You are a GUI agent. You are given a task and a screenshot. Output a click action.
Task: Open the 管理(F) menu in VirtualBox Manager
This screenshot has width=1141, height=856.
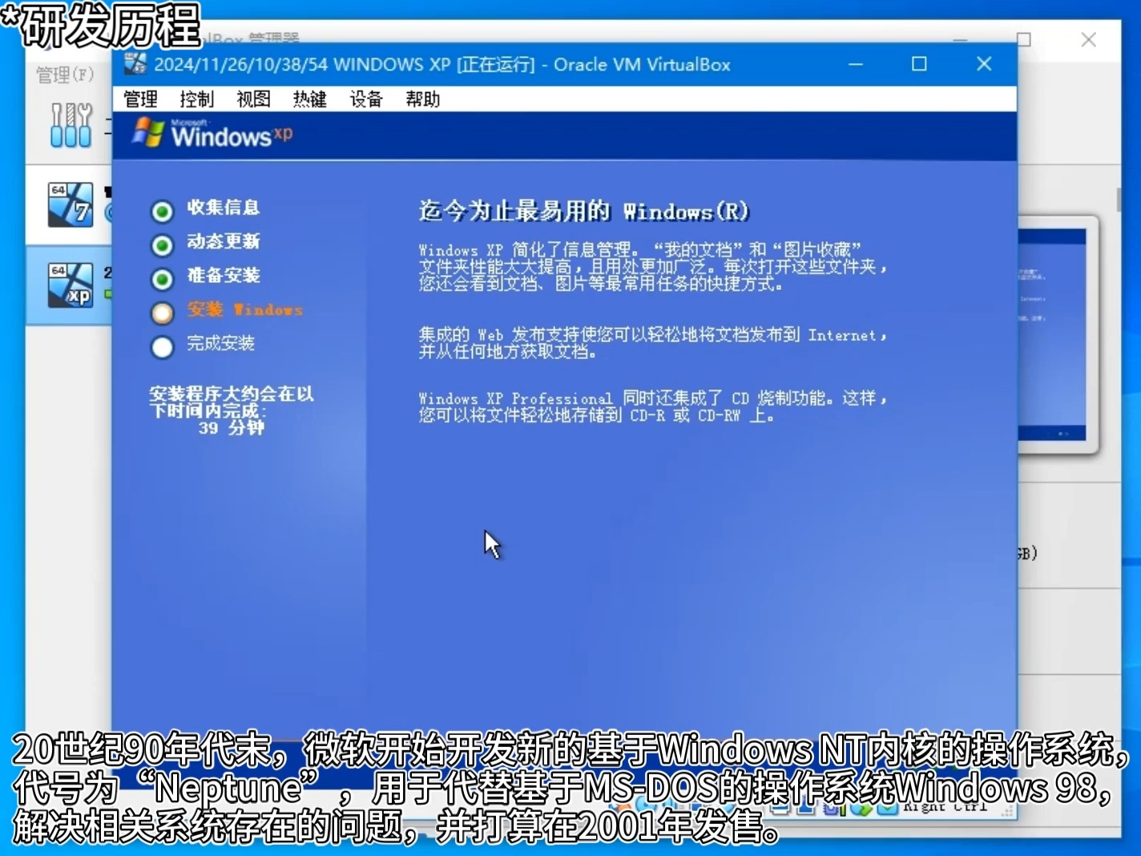(64, 75)
